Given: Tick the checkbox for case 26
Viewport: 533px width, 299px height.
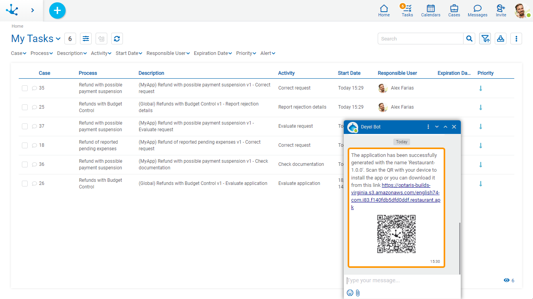Looking at the screenshot, I should point(25,183).
